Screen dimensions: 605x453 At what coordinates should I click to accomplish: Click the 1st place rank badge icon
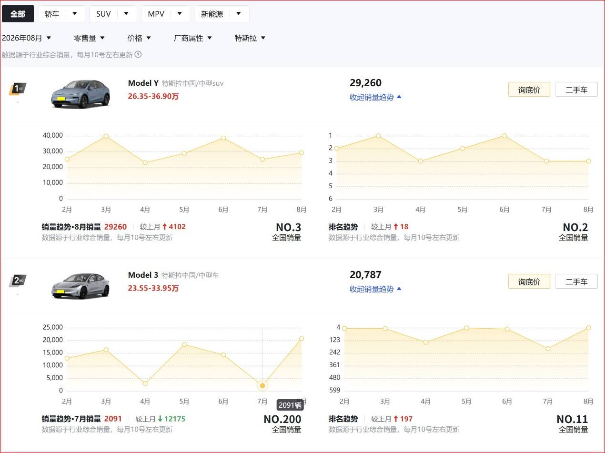click(18, 89)
